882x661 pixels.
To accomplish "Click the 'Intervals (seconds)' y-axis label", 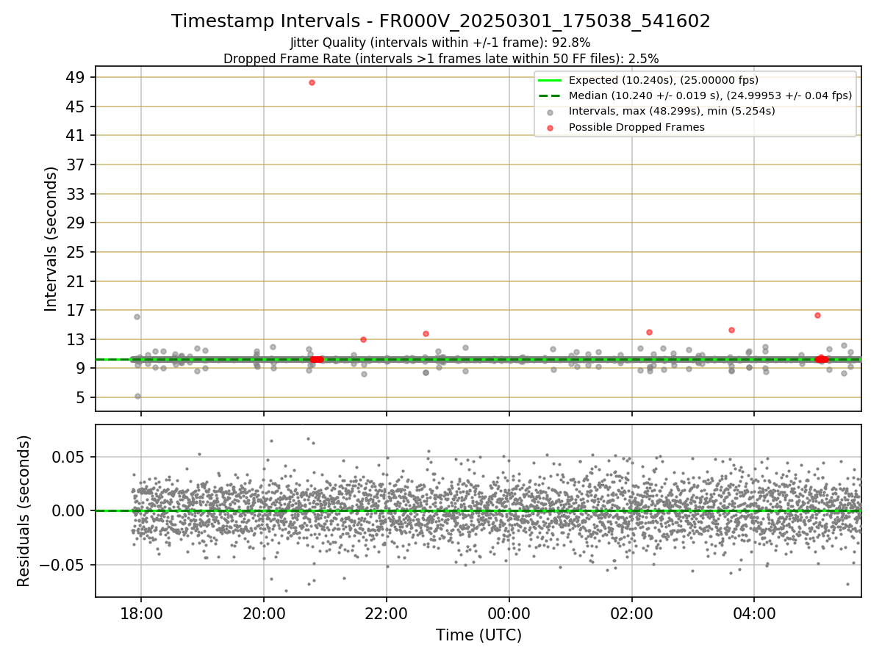I will pyautogui.click(x=51, y=239).
